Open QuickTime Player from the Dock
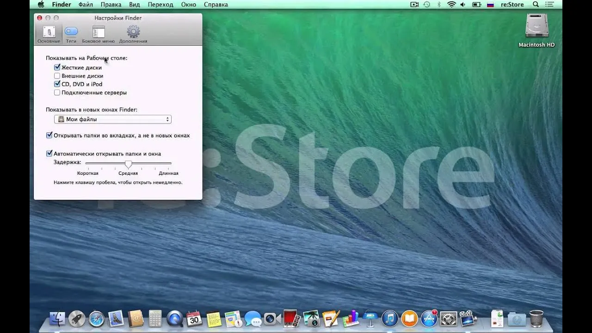Viewport: 592px width, 333px height. (x=175, y=318)
